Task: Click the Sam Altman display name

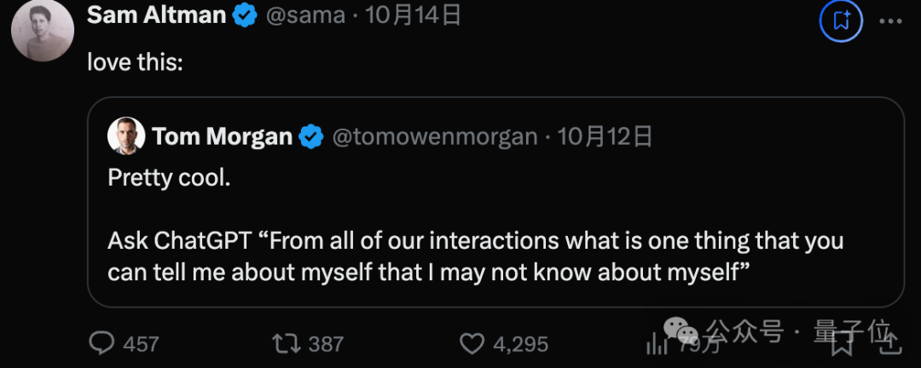Action: (157, 15)
